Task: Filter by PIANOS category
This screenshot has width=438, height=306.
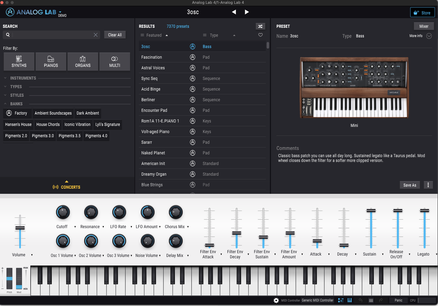Action: pyautogui.click(x=51, y=61)
